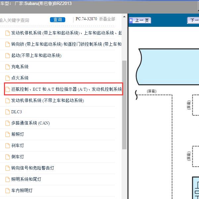This screenshot has width=199, height=199.
Task: Click document icon beside 多路通信系统 (CAN)
Action: point(8,123)
